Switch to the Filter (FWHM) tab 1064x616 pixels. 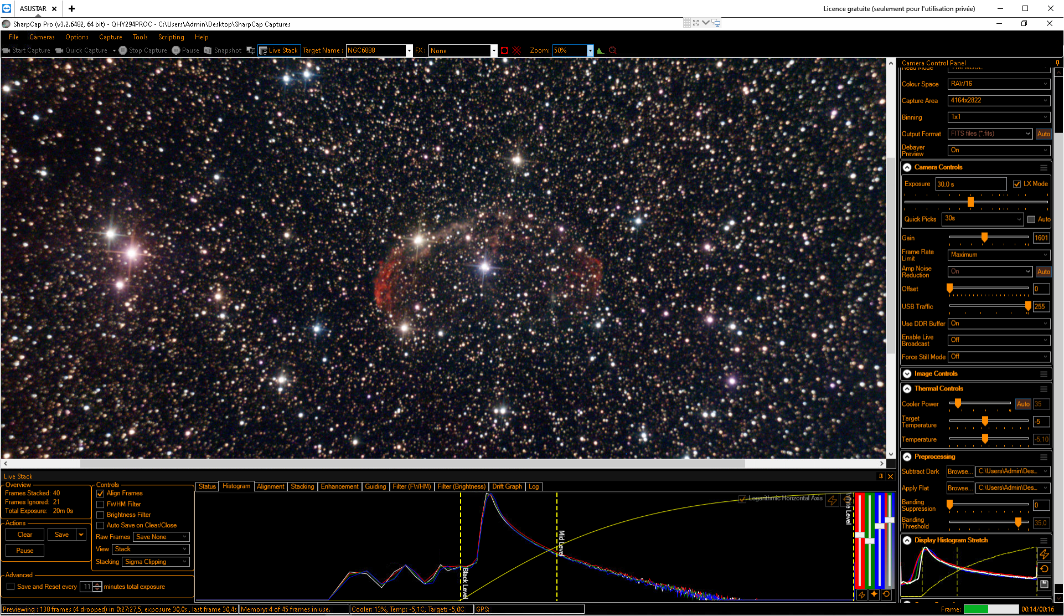(x=412, y=486)
